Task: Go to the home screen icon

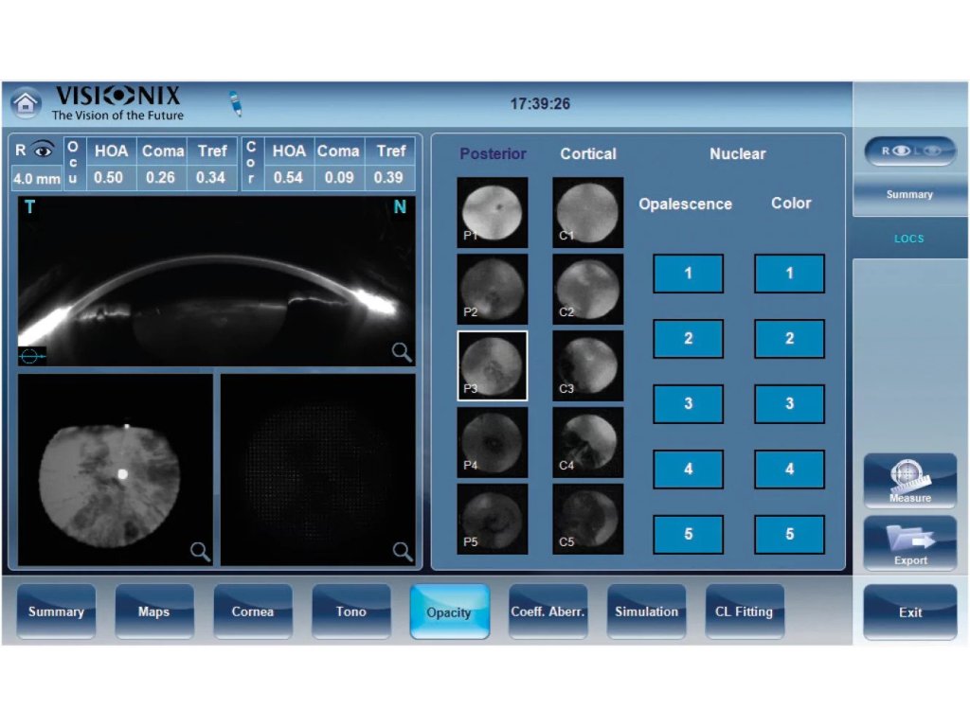Action: 26,103
